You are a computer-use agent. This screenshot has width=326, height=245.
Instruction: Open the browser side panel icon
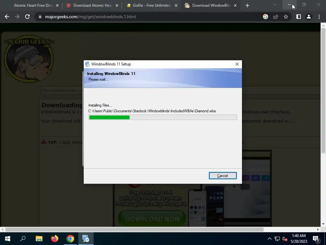(299, 17)
